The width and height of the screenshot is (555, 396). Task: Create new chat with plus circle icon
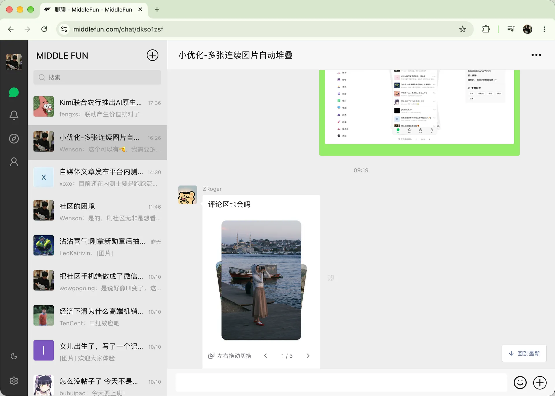click(152, 55)
